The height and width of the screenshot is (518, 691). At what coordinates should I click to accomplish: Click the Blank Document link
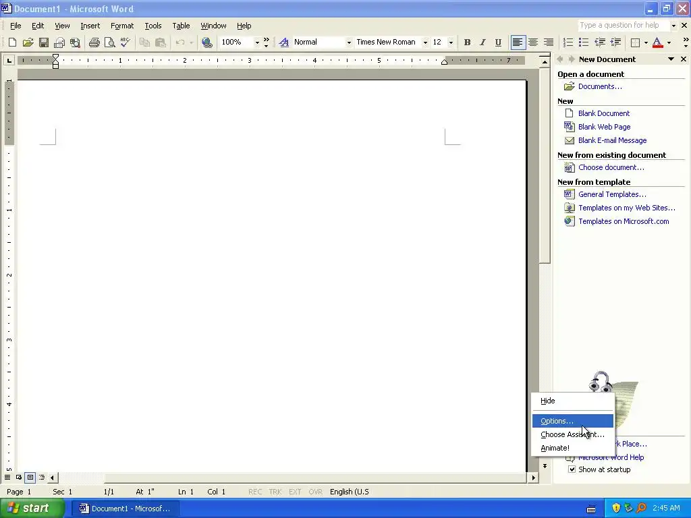click(x=604, y=113)
